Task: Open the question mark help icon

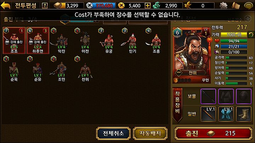Action: click(45, 6)
